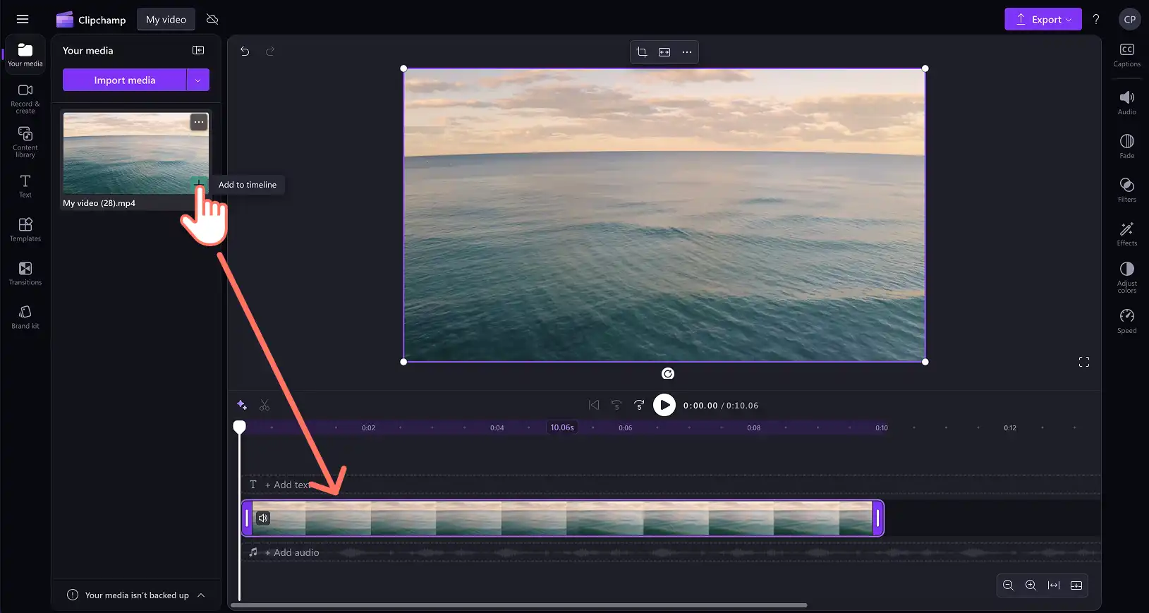The image size is (1149, 613).
Task: Enter fullscreen preview
Action: coord(1084,362)
